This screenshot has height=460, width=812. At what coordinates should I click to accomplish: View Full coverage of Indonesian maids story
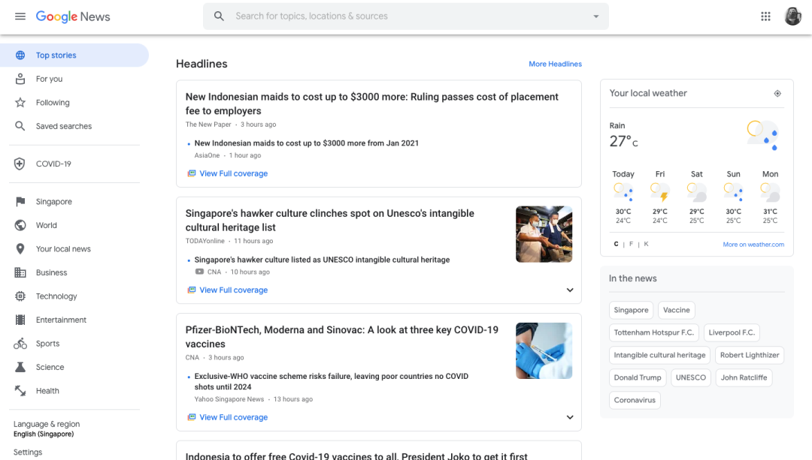[x=234, y=173]
